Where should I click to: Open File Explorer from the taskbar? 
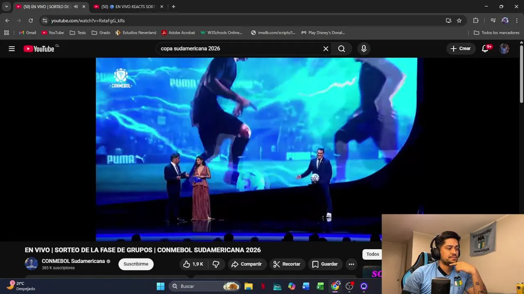[x=248, y=286]
